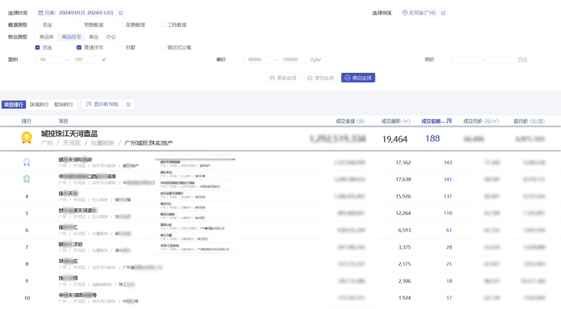The height and width of the screenshot is (309, 561).
Task: Click the medal icon on the third row
Action: pyautogui.click(x=27, y=179)
